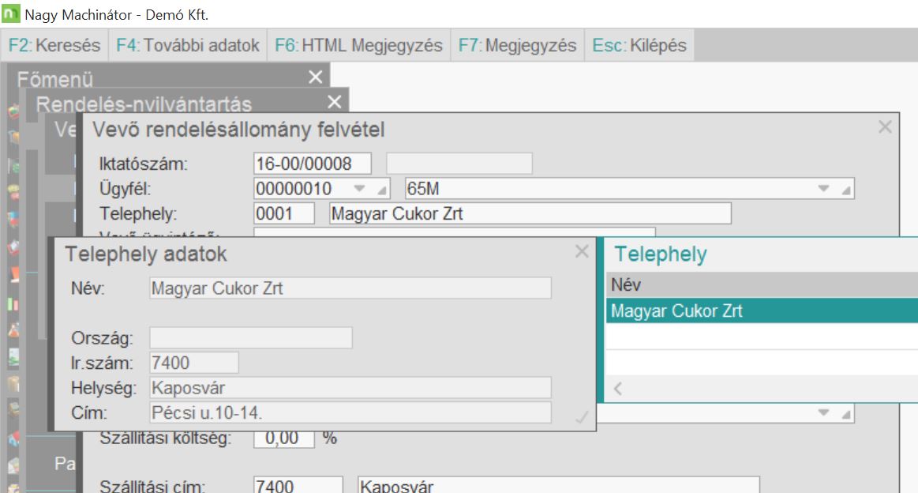This screenshot has height=493, width=918.
Task: Click the left scroll arrow in Telephely list
Action: (618, 388)
